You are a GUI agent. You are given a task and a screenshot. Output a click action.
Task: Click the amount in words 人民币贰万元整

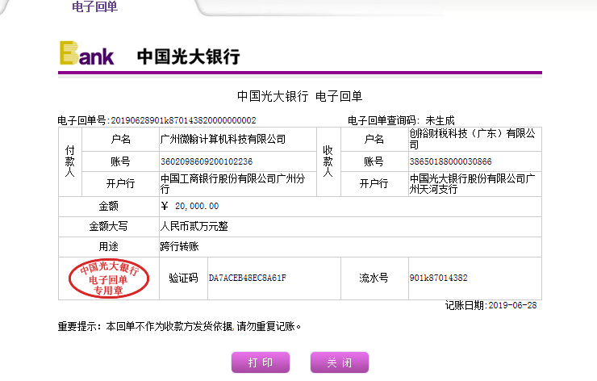pos(194,226)
